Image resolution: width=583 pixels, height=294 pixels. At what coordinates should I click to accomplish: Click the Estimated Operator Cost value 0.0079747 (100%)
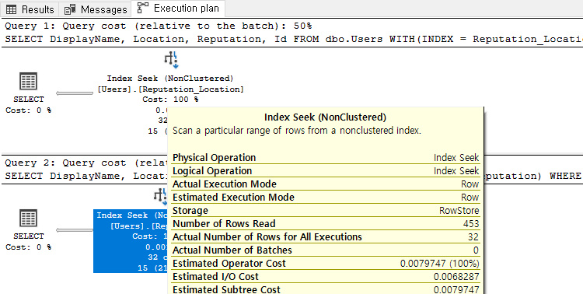[x=439, y=264]
